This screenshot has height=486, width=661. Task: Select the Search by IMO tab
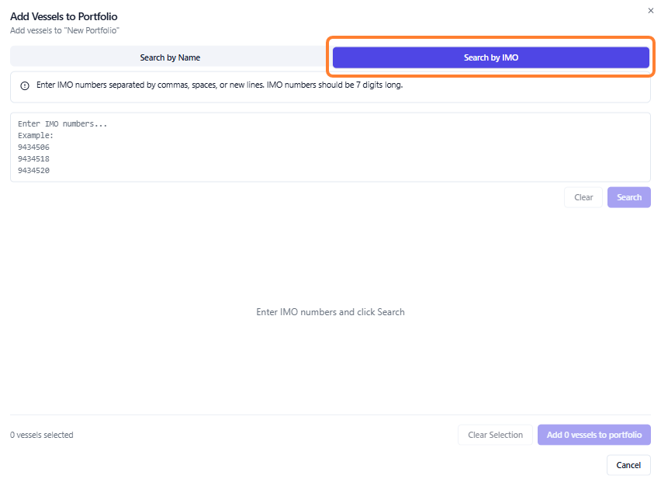[490, 57]
